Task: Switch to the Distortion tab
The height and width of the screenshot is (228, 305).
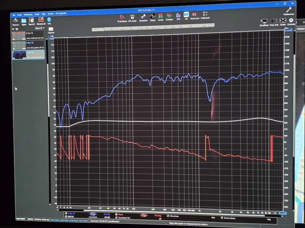Action: pyautogui.click(x=117, y=29)
